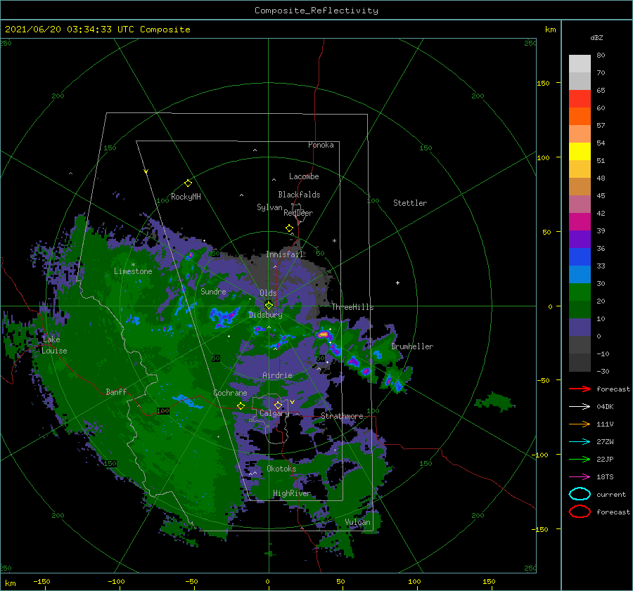Click the white 04DK arrow in legend
This screenshot has height=591, width=633.
coord(580,406)
